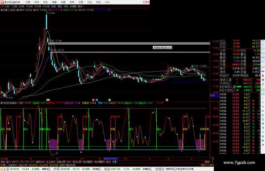Select the 月线 monthly period
This screenshot has height=171, width=265.
66,6
